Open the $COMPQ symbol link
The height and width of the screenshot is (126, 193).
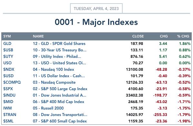(x=12, y=82)
